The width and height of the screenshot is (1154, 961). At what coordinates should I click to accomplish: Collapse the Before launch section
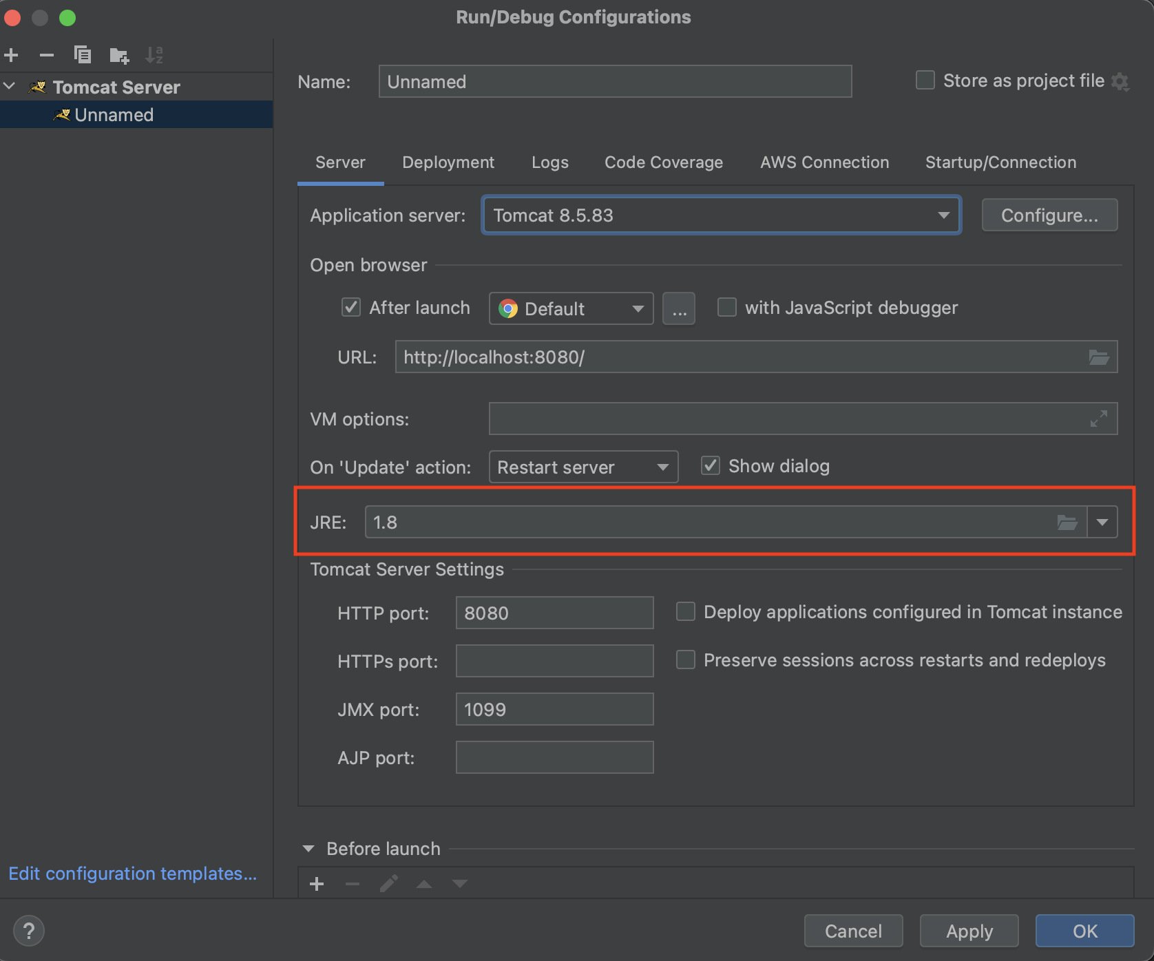(308, 849)
